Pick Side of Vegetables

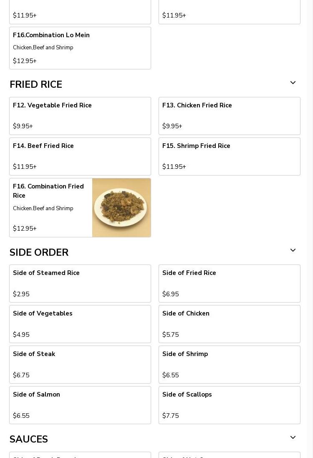click(x=80, y=324)
